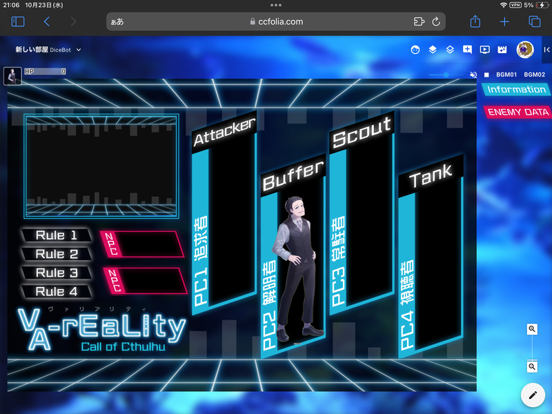This screenshot has width=552, height=414.
Task: Open the background layers panel (outlined layers icon)
Action: pos(450,50)
